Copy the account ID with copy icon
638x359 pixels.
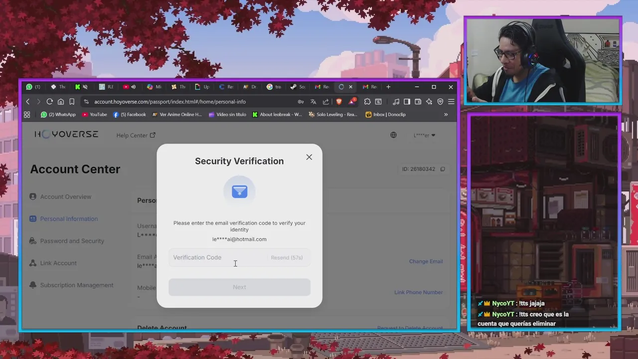[x=443, y=169]
